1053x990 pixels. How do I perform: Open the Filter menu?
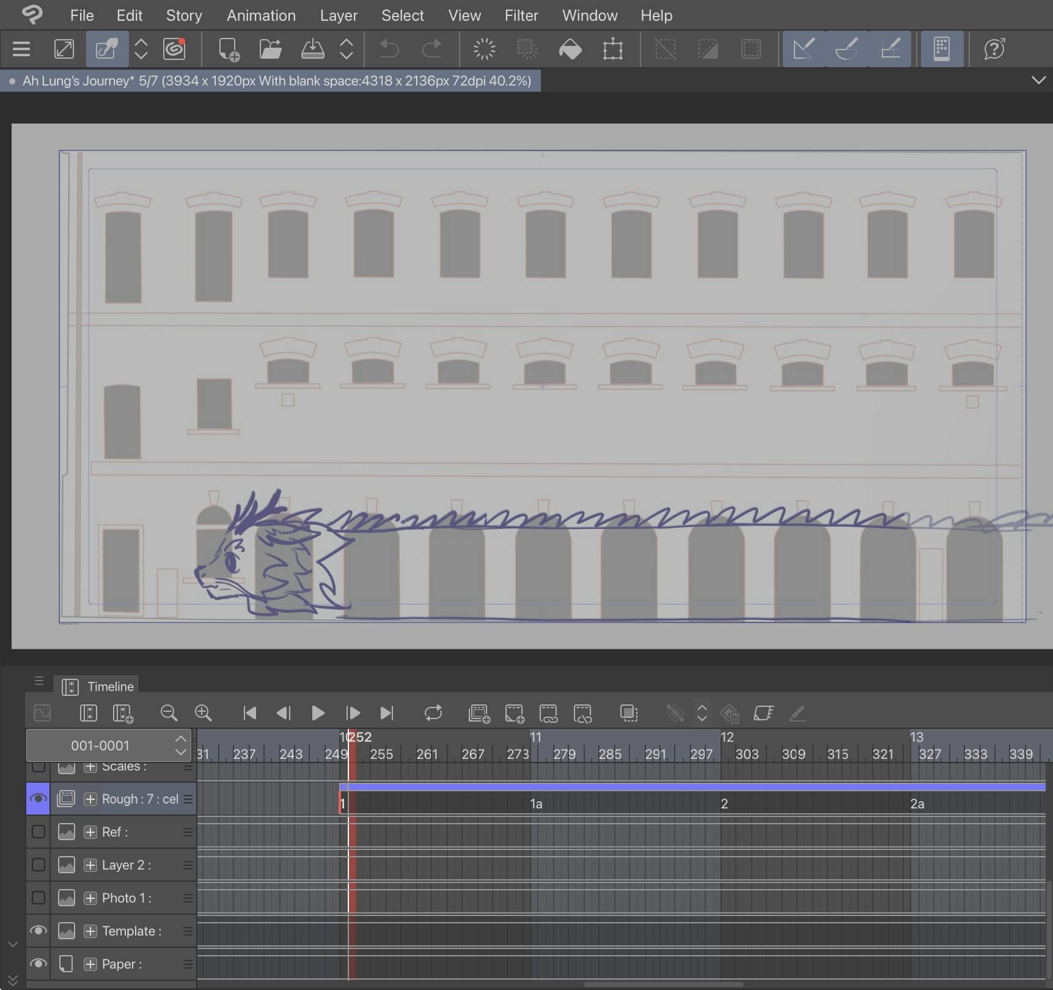[521, 15]
